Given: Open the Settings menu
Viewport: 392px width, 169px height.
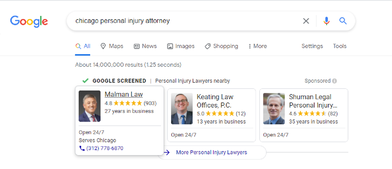Looking at the screenshot, I should coord(312,46).
